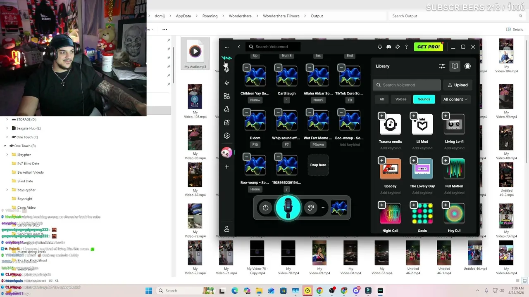
Task: Remove the D dom sound from soundboard
Action: pyautogui.click(x=246, y=112)
